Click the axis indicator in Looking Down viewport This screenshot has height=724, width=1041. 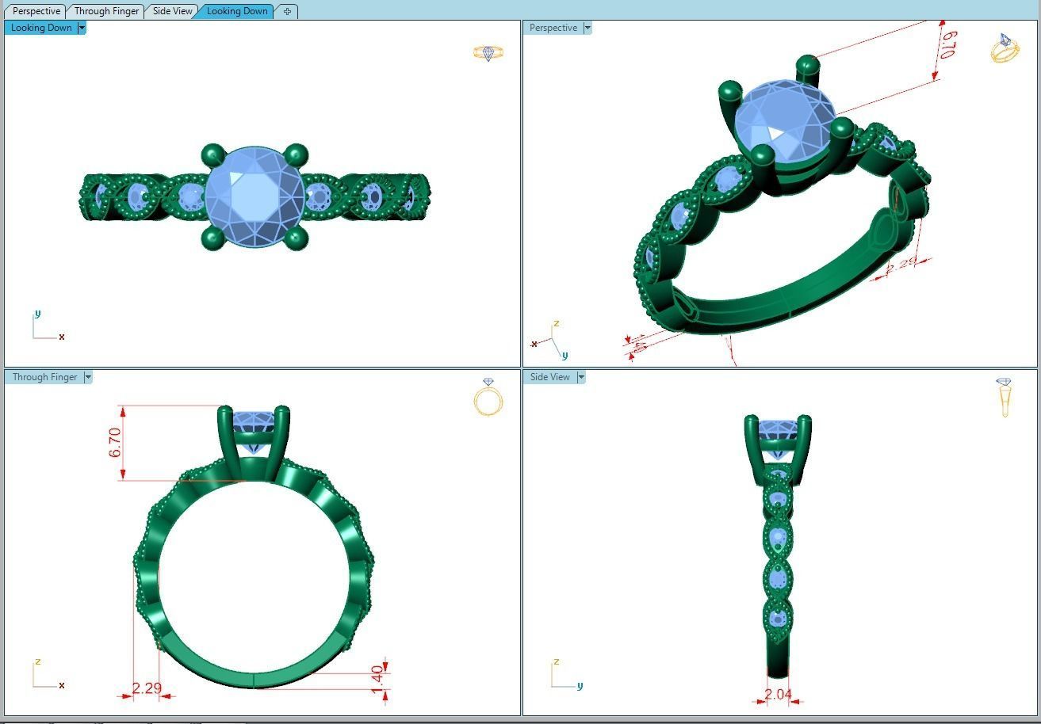point(48,326)
